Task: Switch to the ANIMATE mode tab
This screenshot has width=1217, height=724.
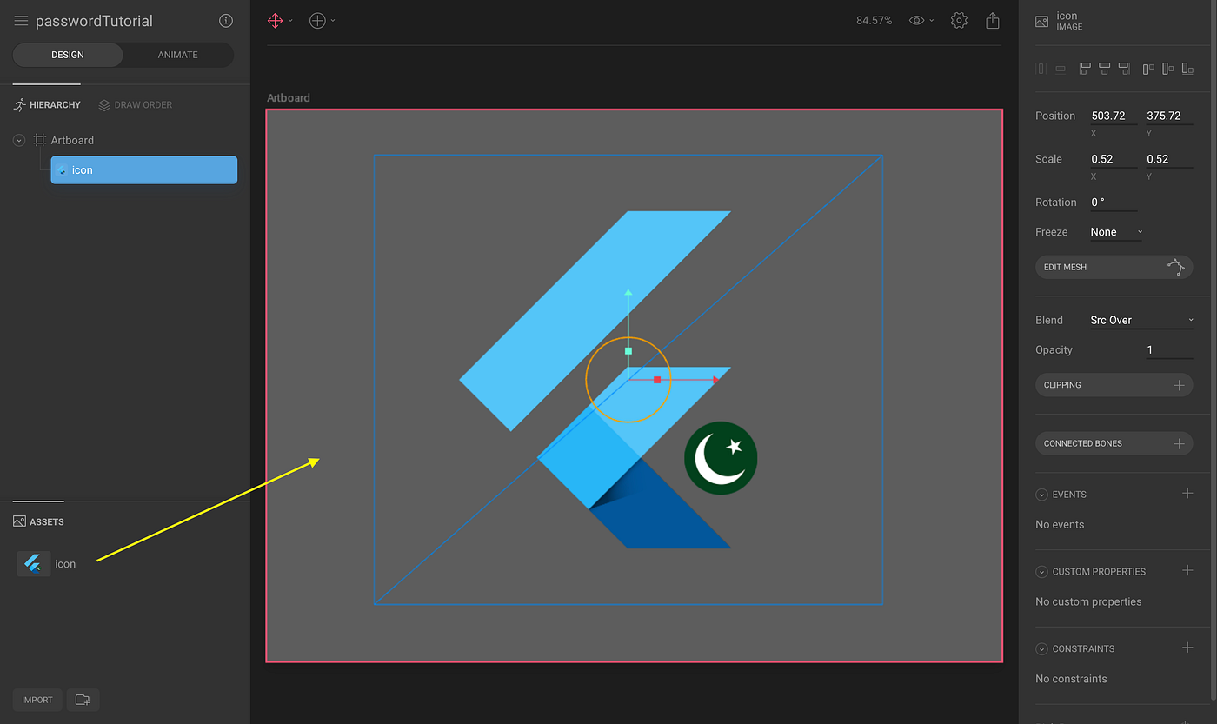Action: click(176, 54)
